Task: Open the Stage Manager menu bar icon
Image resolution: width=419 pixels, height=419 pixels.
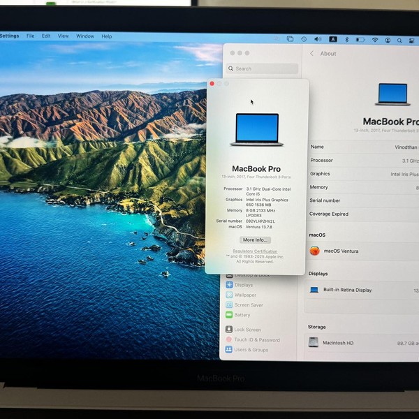Action: (x=290, y=39)
